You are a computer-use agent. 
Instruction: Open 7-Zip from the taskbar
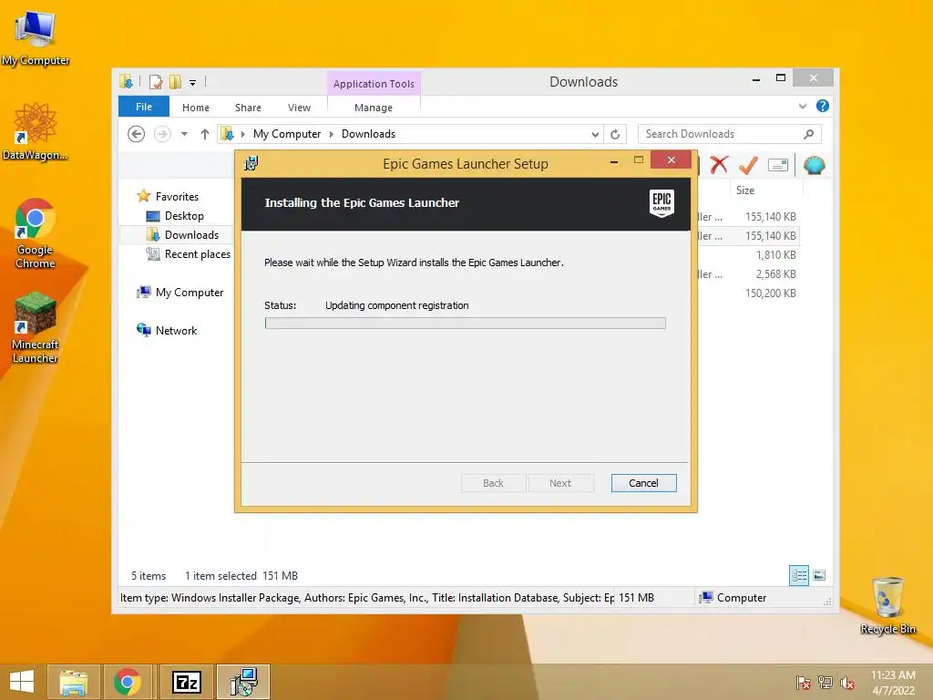coord(186,682)
